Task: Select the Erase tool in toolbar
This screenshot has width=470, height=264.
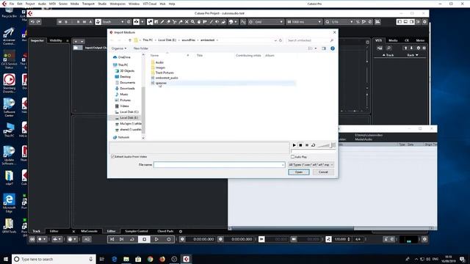Action: coord(168,22)
